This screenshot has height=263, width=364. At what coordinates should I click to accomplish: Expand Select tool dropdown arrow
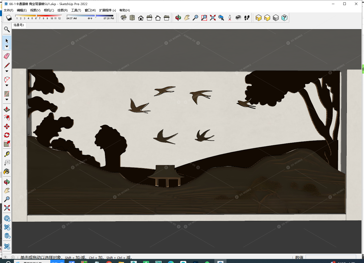tap(7, 47)
